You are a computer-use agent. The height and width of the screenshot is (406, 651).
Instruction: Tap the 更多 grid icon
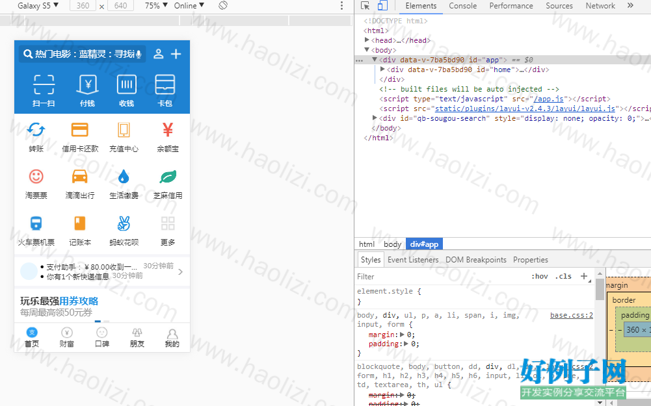tap(168, 223)
